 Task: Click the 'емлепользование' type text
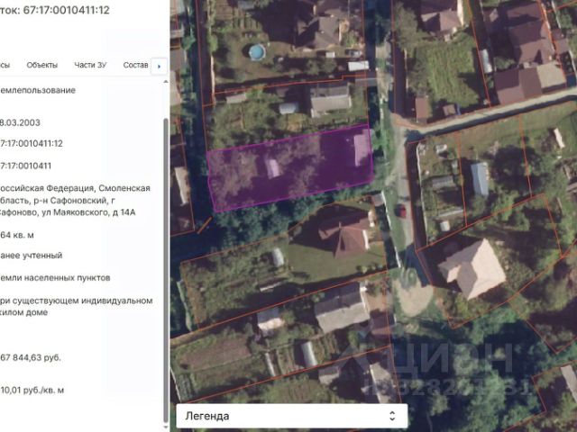38,90
